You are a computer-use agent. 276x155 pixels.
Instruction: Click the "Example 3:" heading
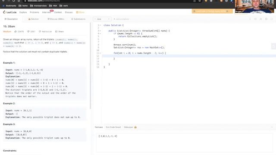9,124
